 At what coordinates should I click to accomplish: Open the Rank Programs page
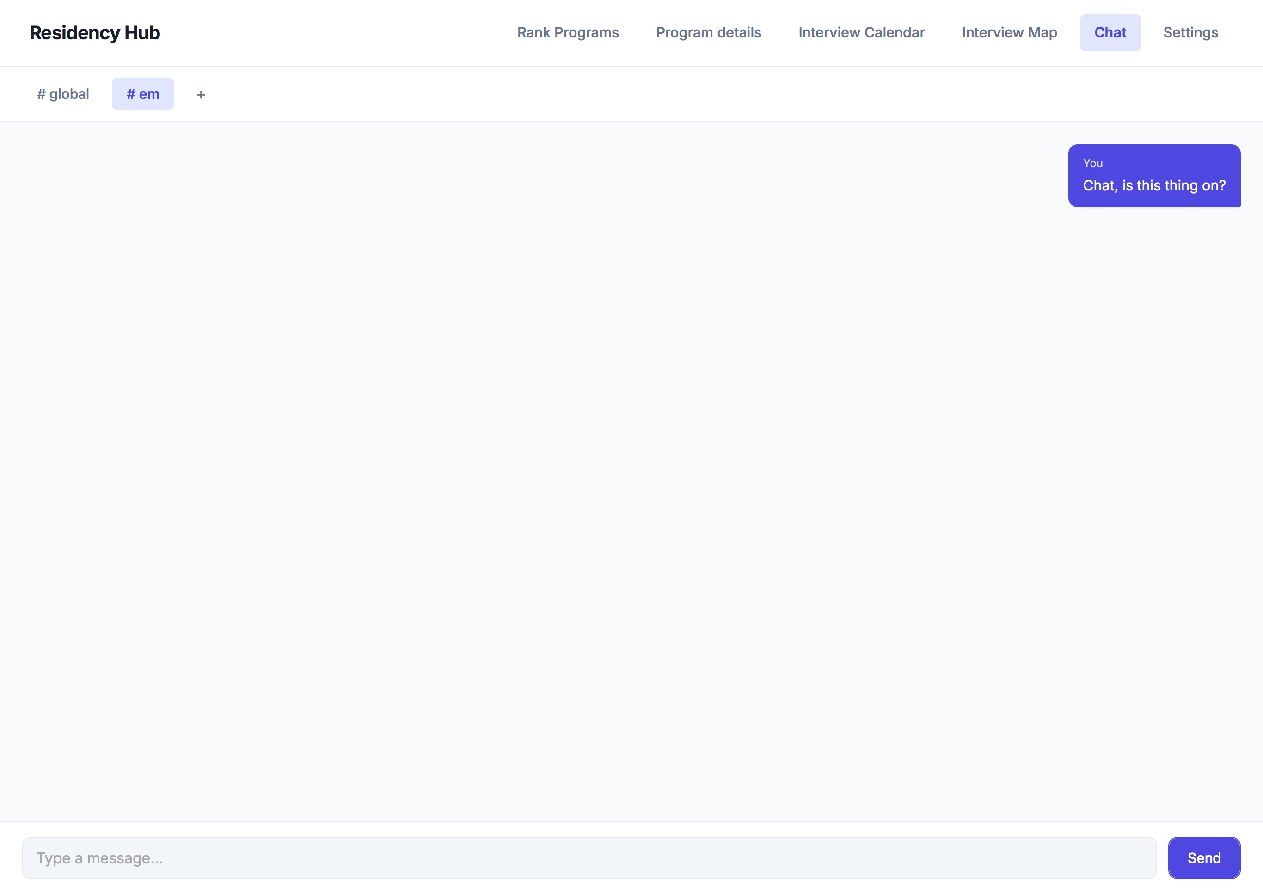point(568,32)
